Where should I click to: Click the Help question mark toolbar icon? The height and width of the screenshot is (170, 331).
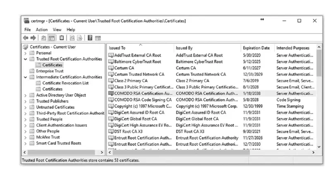[x=90, y=38]
